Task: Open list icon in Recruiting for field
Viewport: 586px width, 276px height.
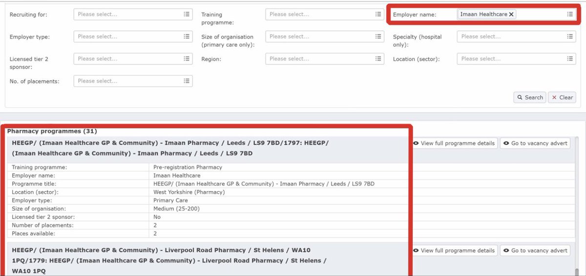Action: point(187,14)
